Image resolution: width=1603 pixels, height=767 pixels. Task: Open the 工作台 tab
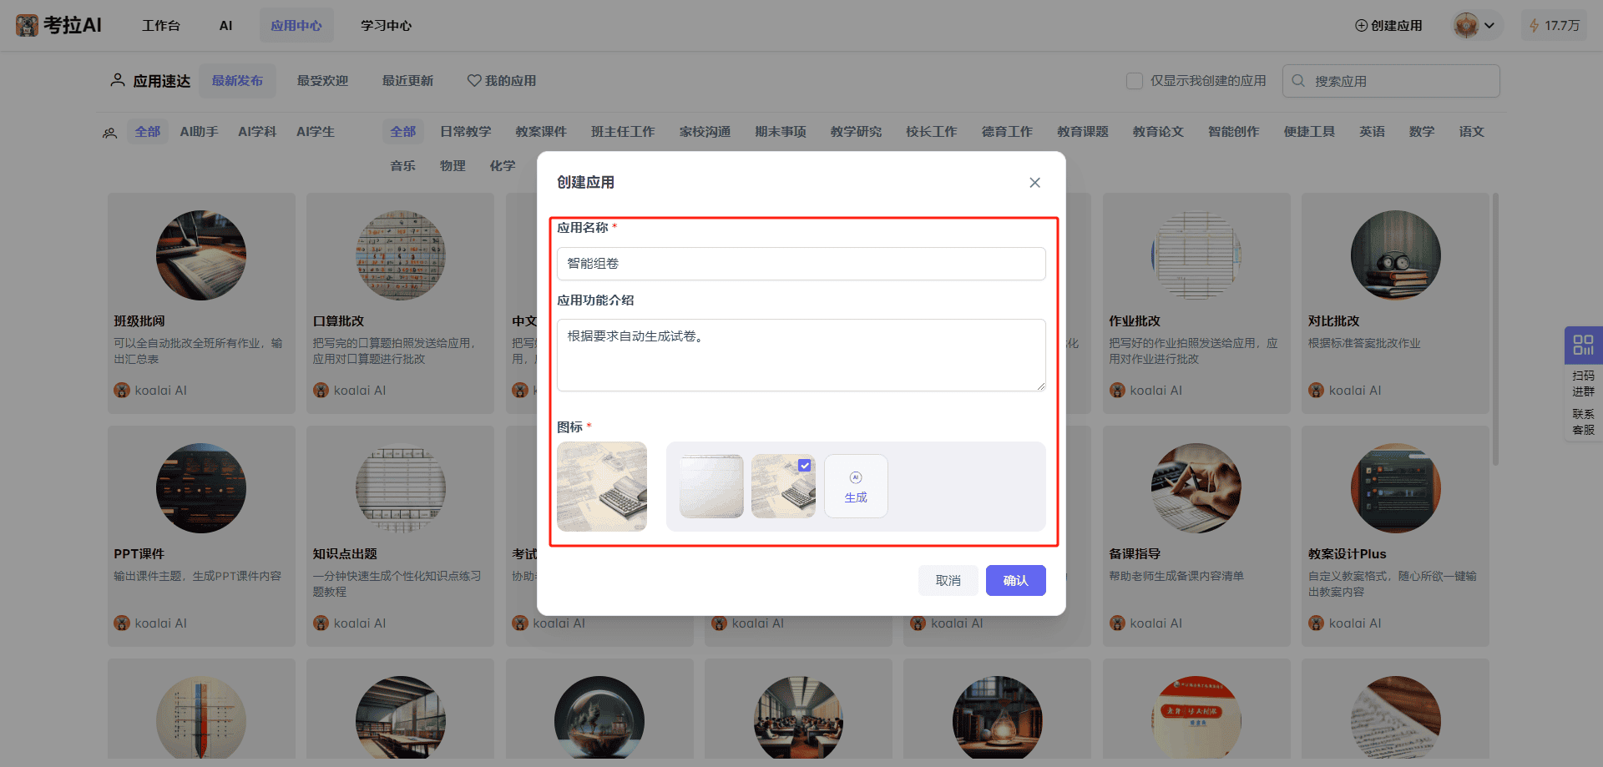tap(161, 26)
